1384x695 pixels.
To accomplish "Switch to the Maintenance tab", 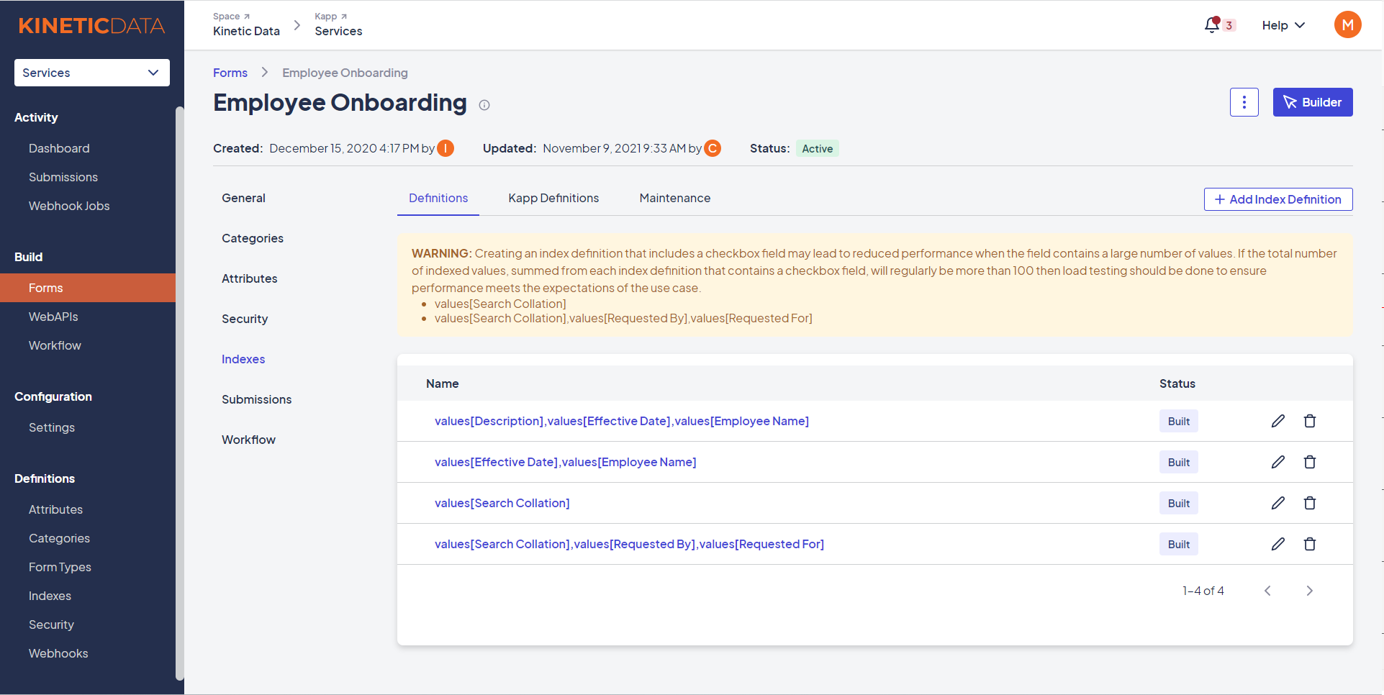I will (x=675, y=198).
